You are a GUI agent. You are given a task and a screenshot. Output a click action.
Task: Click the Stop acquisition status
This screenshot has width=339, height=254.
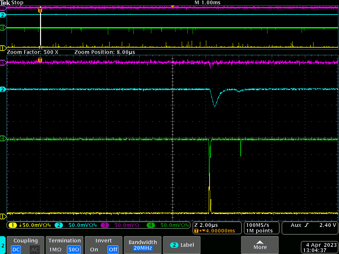tap(17, 3)
